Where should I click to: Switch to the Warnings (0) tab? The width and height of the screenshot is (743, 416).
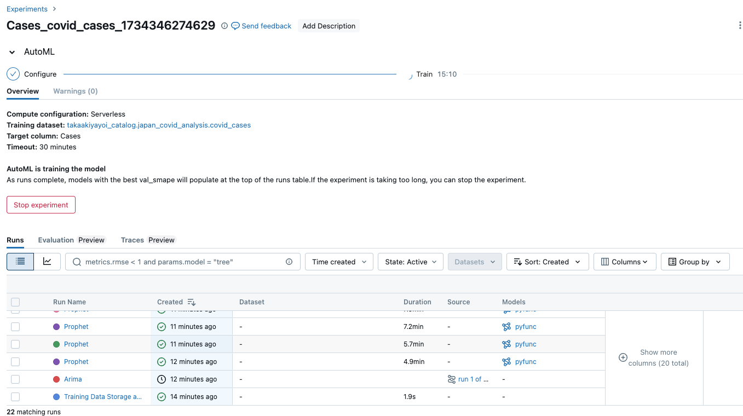click(75, 91)
